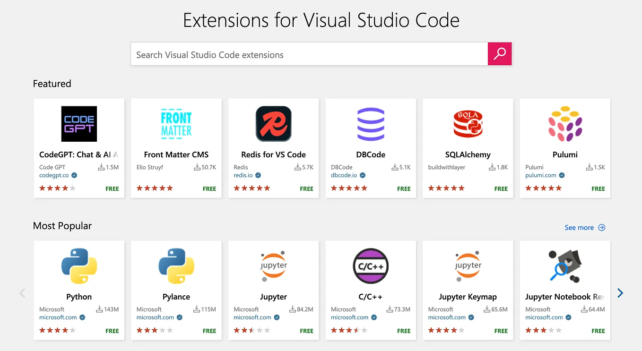The image size is (642, 351).
Task: Click the magenta search magnifier button
Action: point(500,54)
